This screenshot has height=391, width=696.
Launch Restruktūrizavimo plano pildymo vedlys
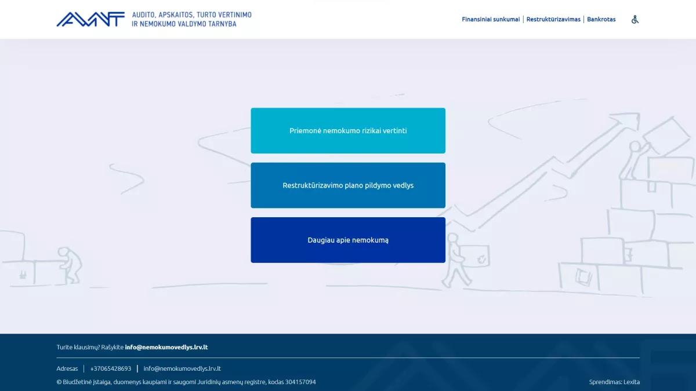point(348,185)
